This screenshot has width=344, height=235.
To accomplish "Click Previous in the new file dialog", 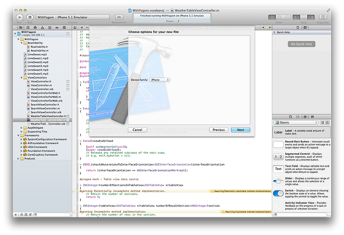I will pos(219,130).
